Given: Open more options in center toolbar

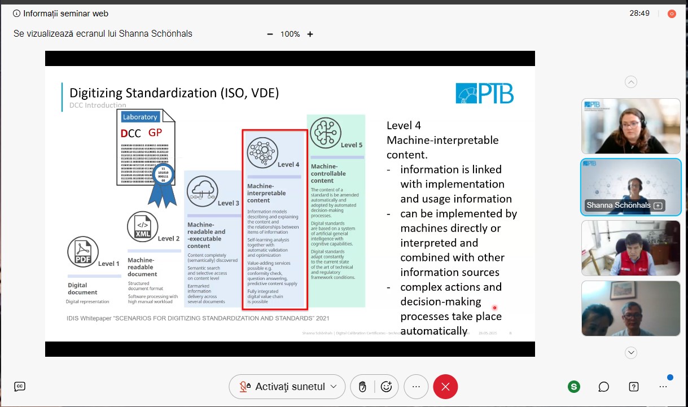Looking at the screenshot, I should pos(416,387).
